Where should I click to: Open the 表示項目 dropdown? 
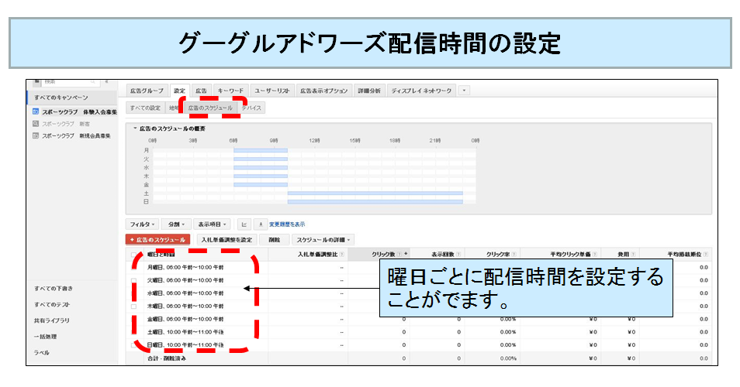(x=213, y=224)
